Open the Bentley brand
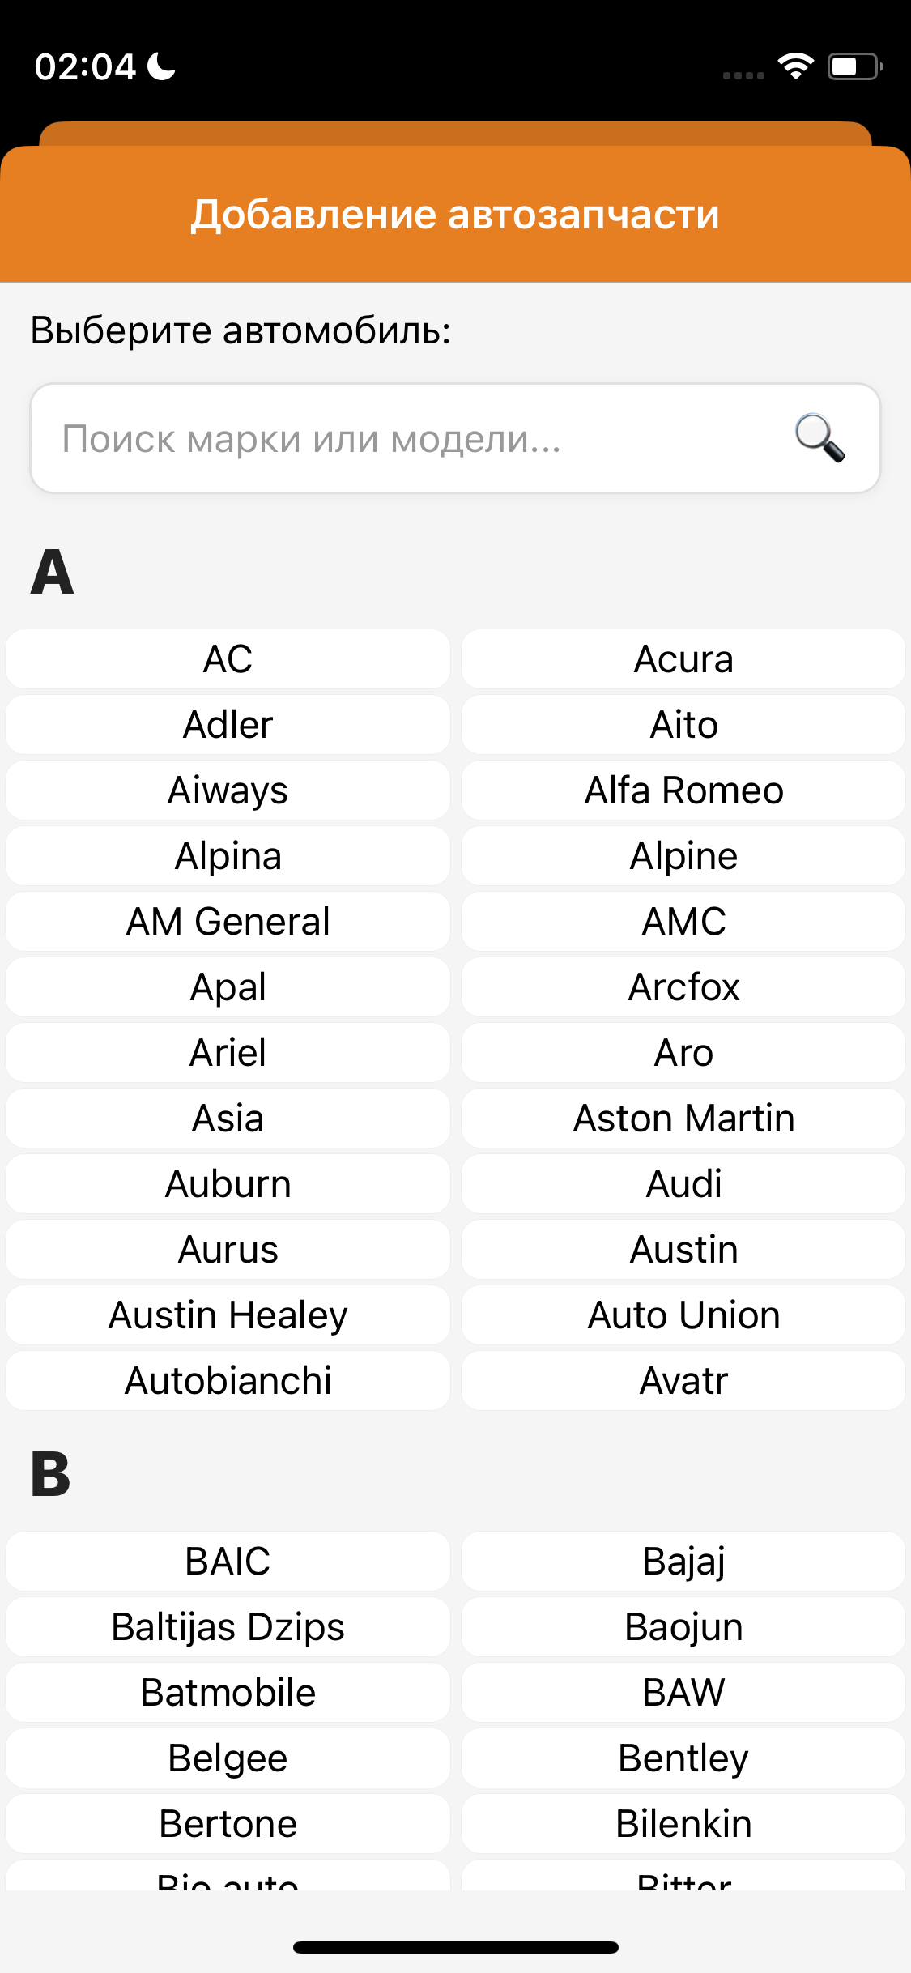This screenshot has height=1973, width=911. [683, 1758]
